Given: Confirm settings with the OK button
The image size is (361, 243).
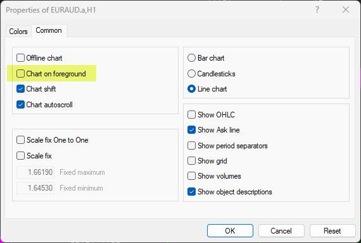Looking at the screenshot, I should [230, 230].
